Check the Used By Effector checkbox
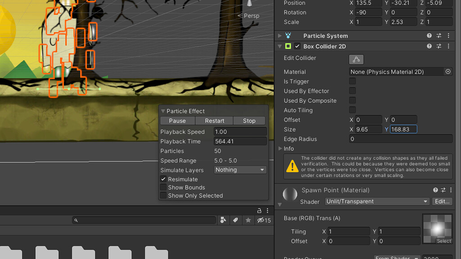This screenshot has width=461, height=259. [x=352, y=91]
